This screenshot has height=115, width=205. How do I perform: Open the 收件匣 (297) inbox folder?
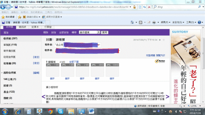click(10, 38)
